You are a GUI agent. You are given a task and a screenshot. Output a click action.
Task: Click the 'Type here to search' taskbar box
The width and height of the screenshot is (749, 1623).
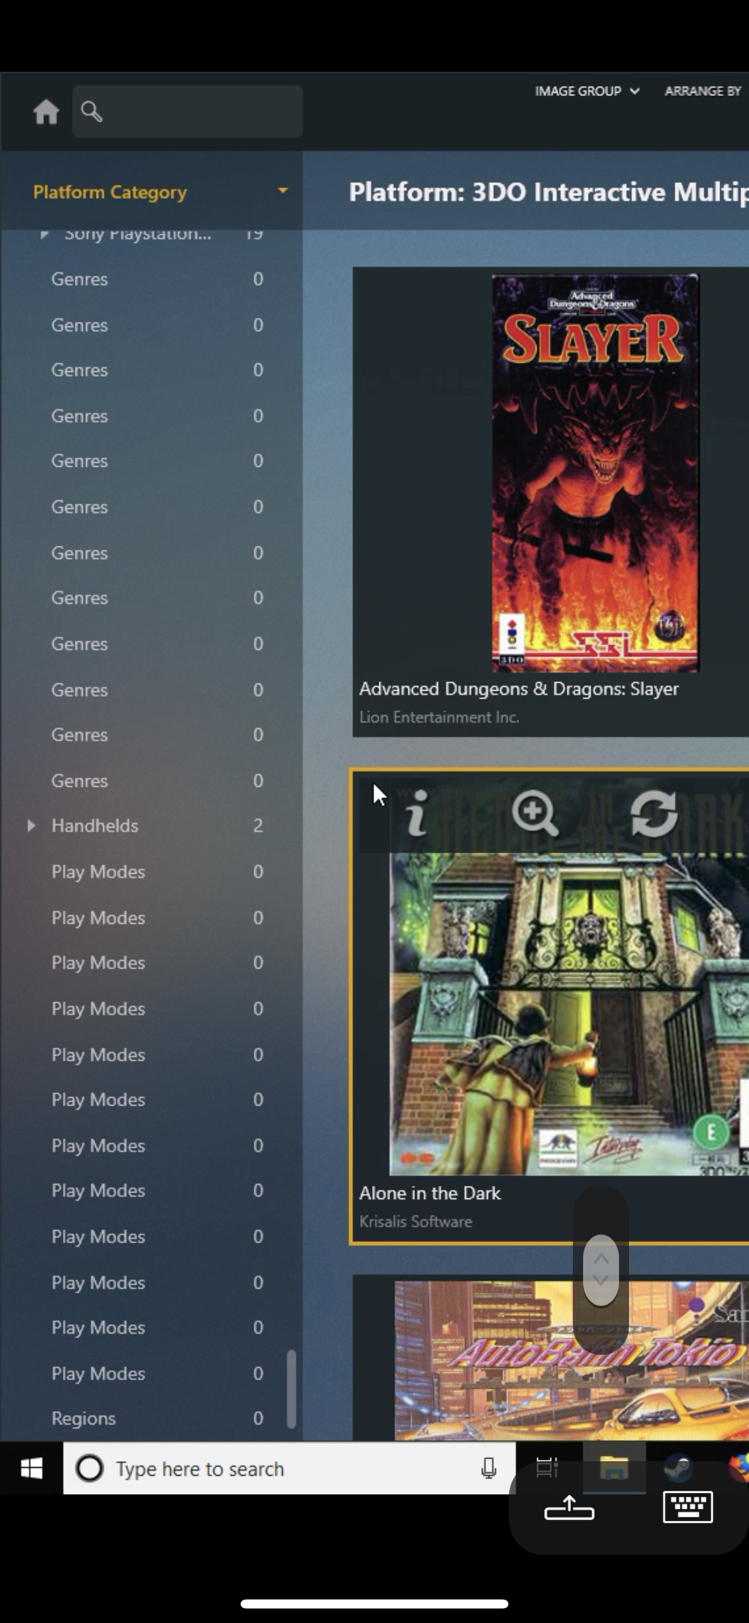tap(289, 1468)
